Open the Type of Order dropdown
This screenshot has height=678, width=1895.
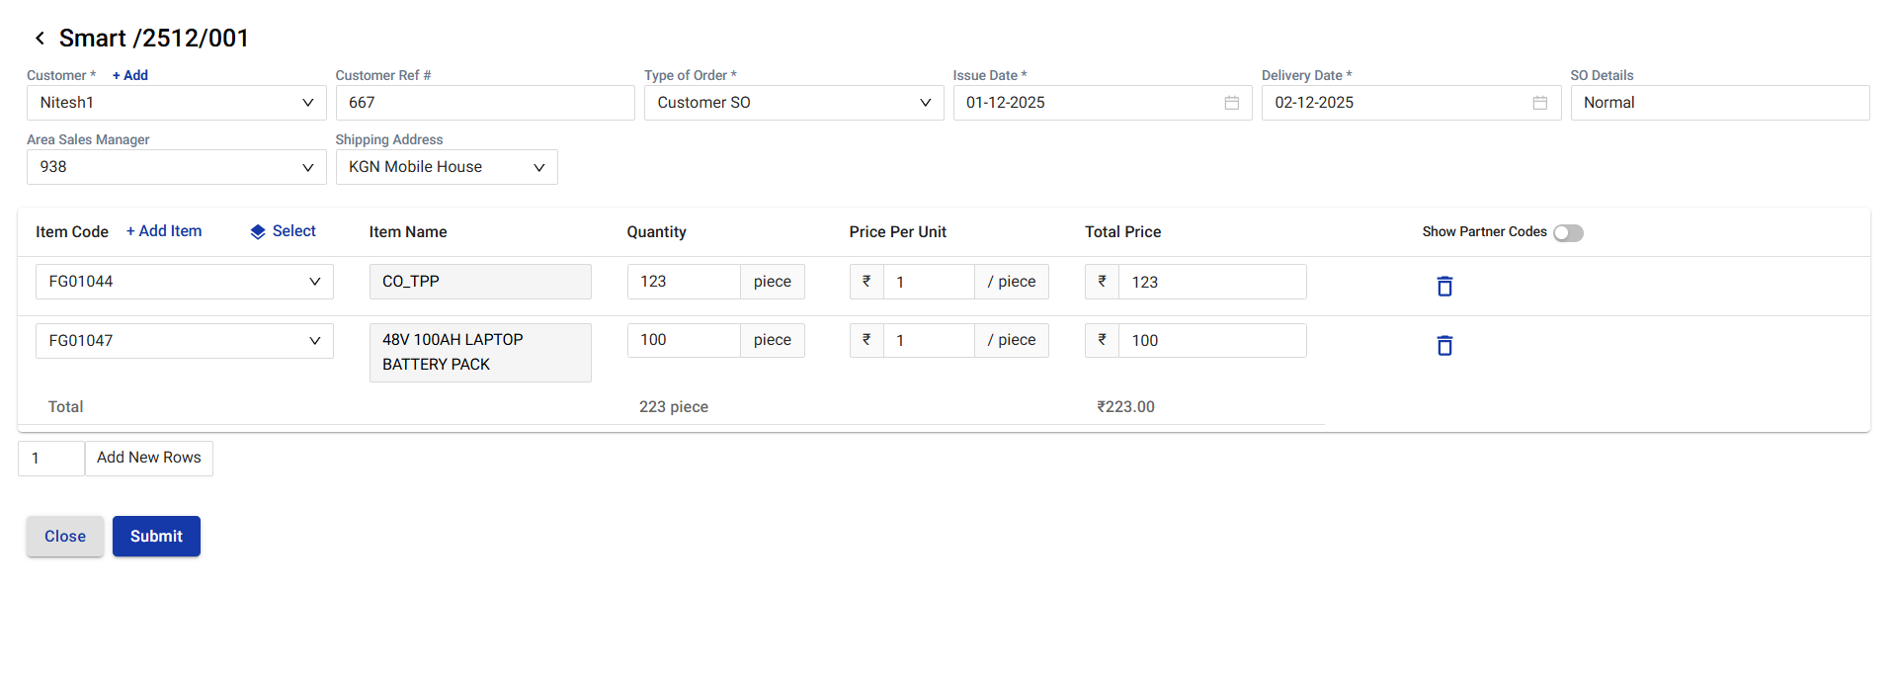(925, 103)
